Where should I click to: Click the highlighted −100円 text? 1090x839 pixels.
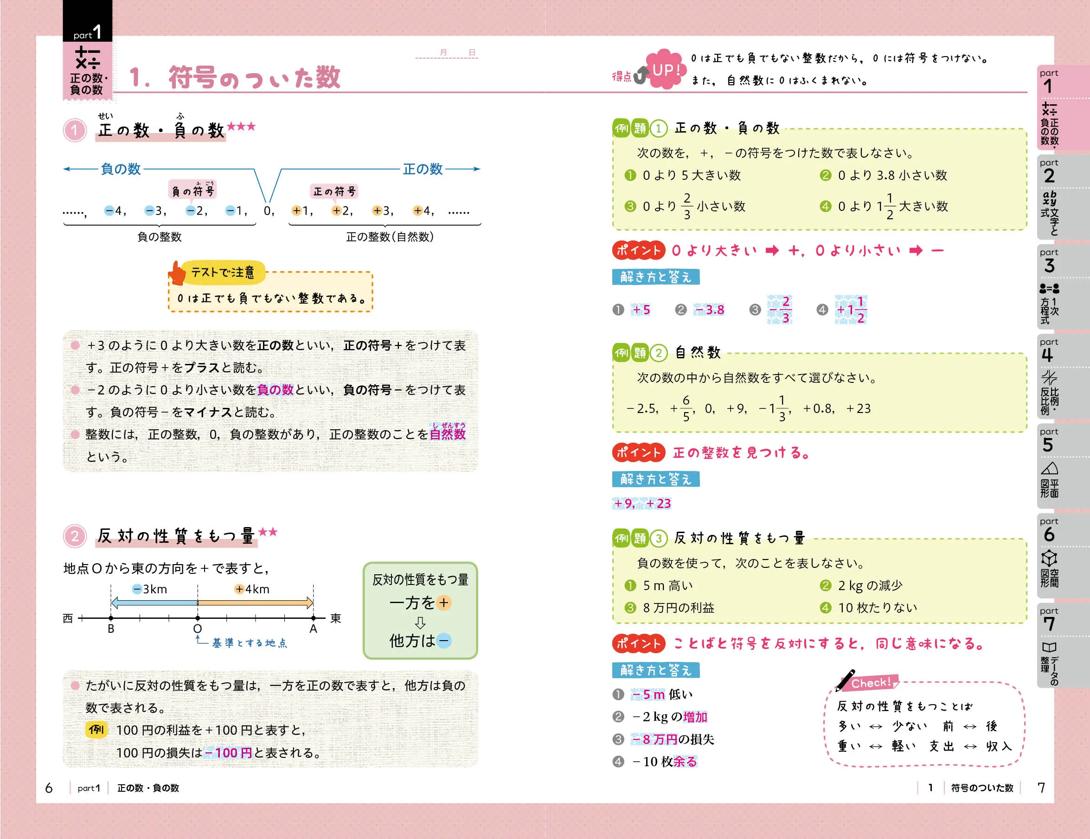[228, 752]
